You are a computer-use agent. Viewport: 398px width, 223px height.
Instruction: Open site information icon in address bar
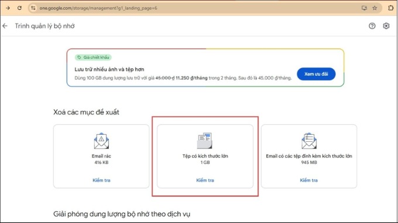click(x=33, y=8)
